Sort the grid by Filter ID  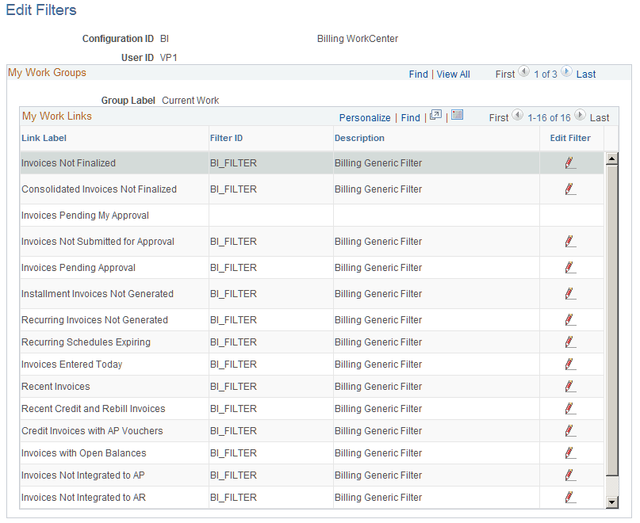click(x=226, y=137)
